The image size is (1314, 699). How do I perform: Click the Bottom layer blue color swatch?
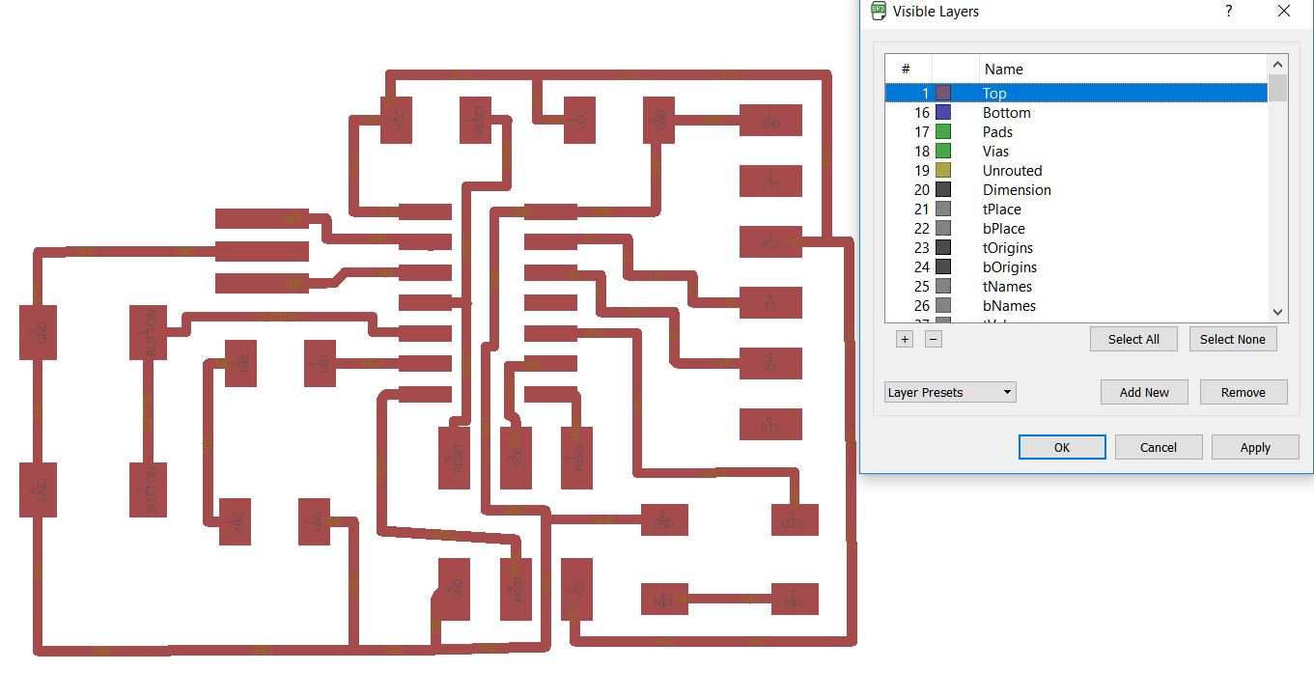pos(943,112)
